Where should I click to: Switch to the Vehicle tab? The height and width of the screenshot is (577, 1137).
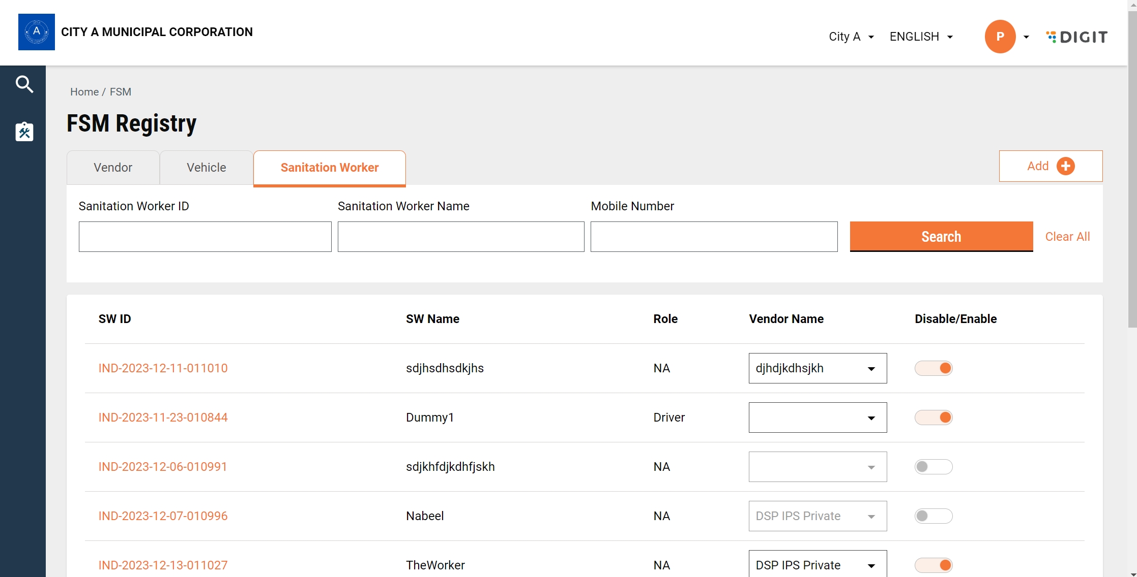207,168
